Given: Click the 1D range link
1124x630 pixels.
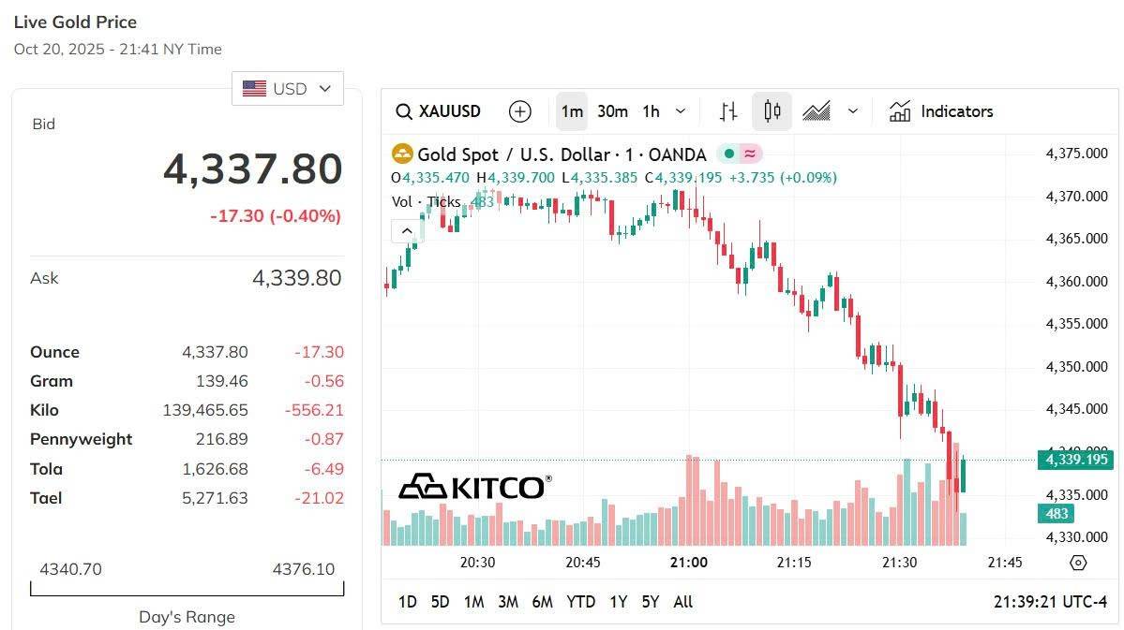Looking at the screenshot, I should 408,602.
